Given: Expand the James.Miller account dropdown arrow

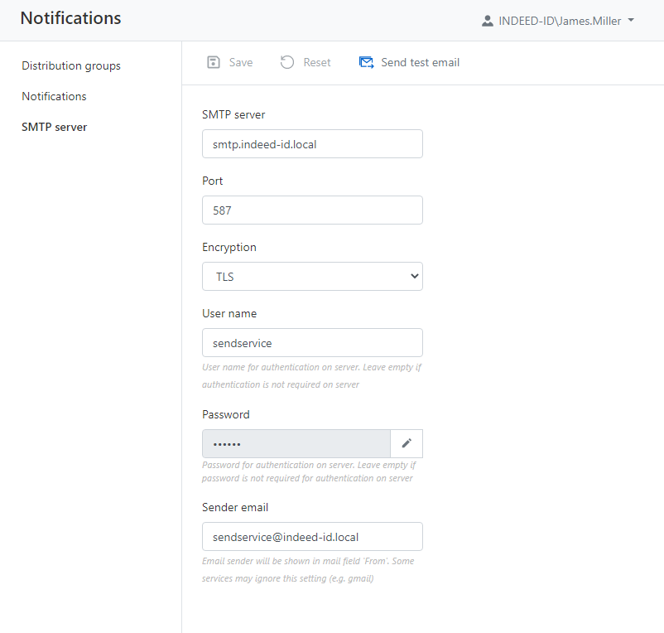Looking at the screenshot, I should point(631,20).
